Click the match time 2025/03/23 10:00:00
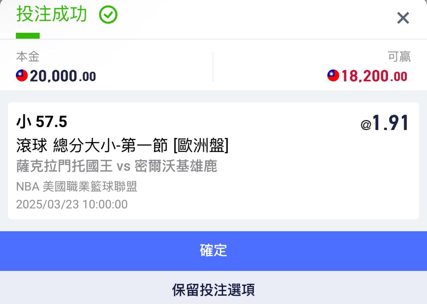This screenshot has height=304, width=427. click(x=72, y=204)
